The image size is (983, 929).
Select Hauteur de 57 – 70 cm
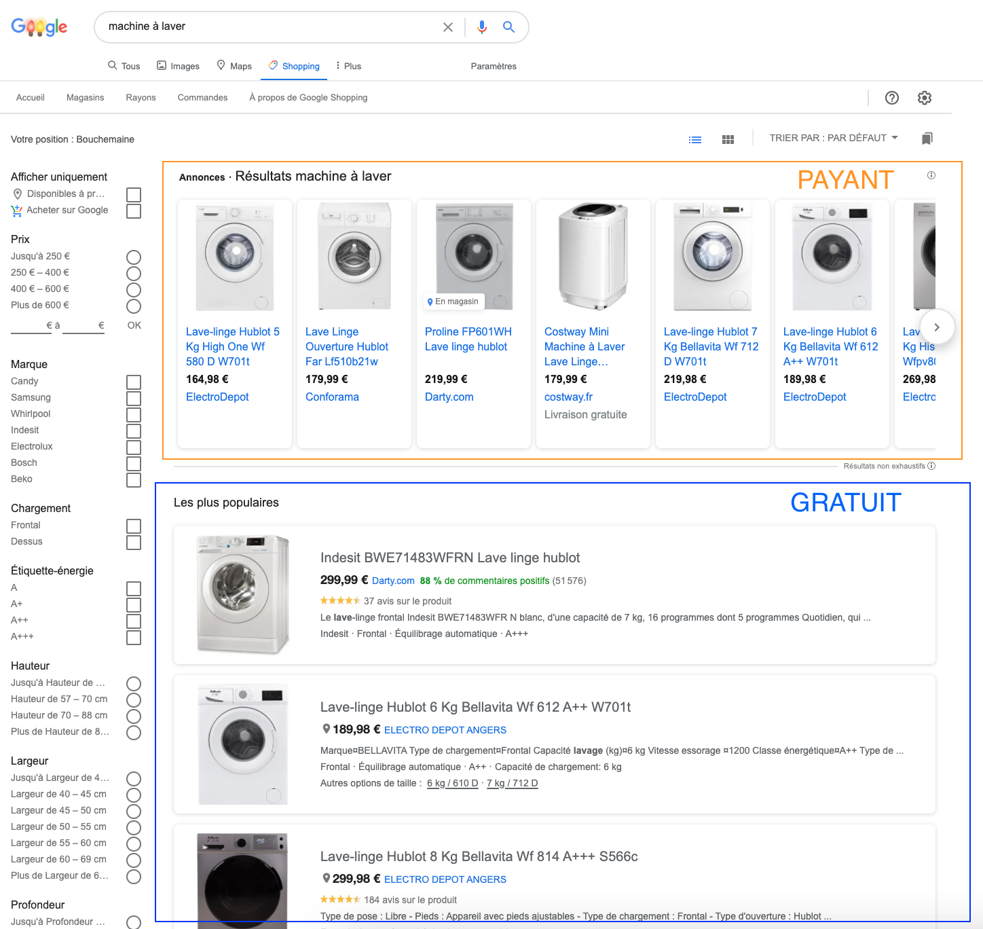134,700
